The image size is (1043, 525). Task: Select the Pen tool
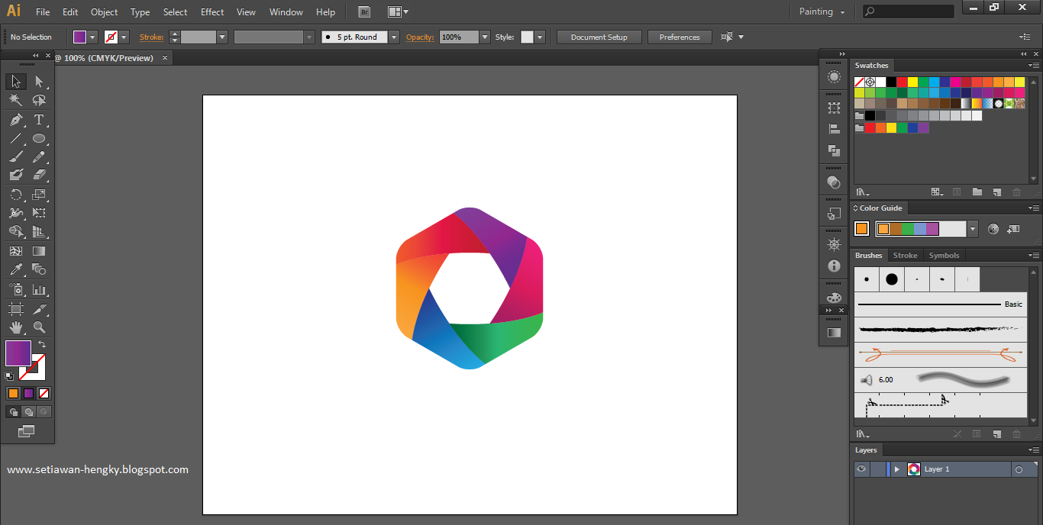(16, 120)
